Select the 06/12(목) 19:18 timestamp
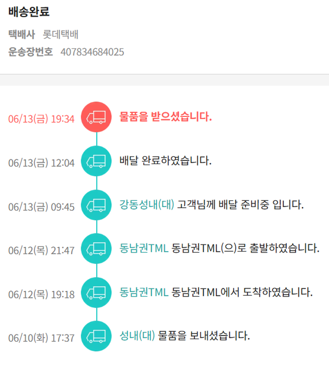Viewport: 329px width, 371px height. 41,295
